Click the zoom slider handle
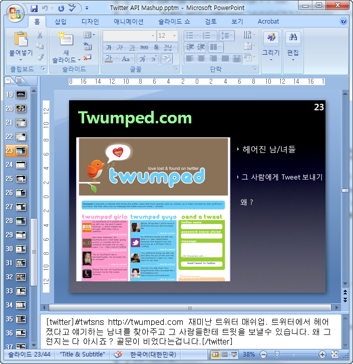Viewport: 353px width, 364px height. point(276,354)
